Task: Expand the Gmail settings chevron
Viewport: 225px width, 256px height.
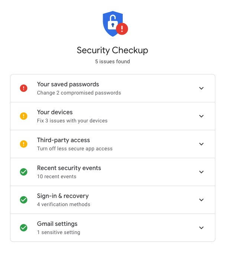Action: click(x=201, y=228)
